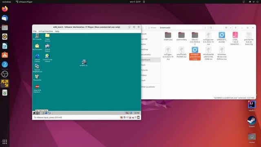Select the pink code_1.82.0 package file
The height and width of the screenshot is (147, 261).
point(235,38)
